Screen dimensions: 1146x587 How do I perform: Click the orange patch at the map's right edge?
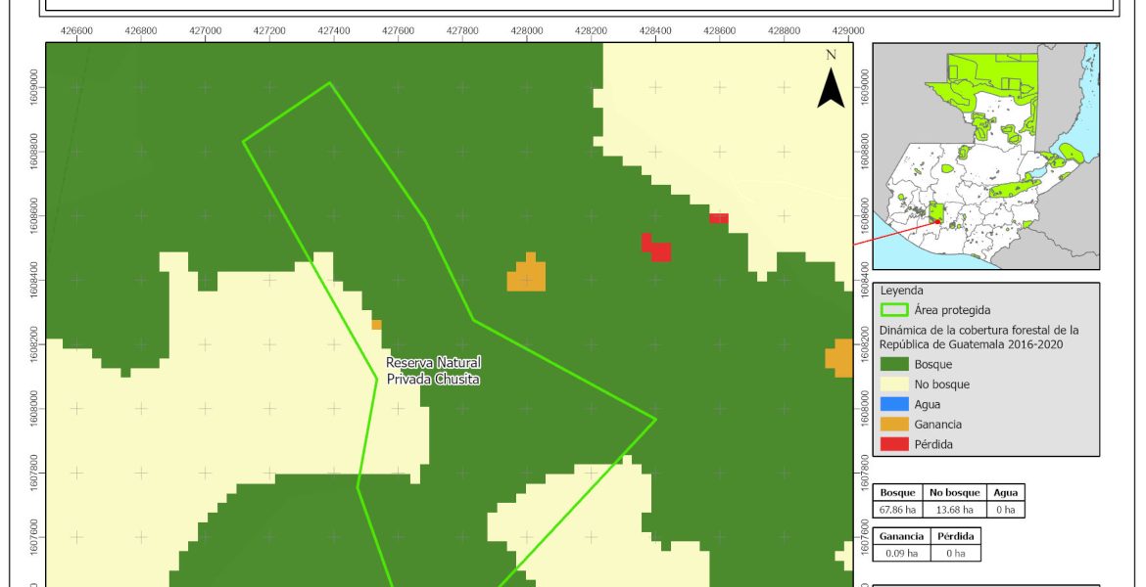click(x=839, y=358)
